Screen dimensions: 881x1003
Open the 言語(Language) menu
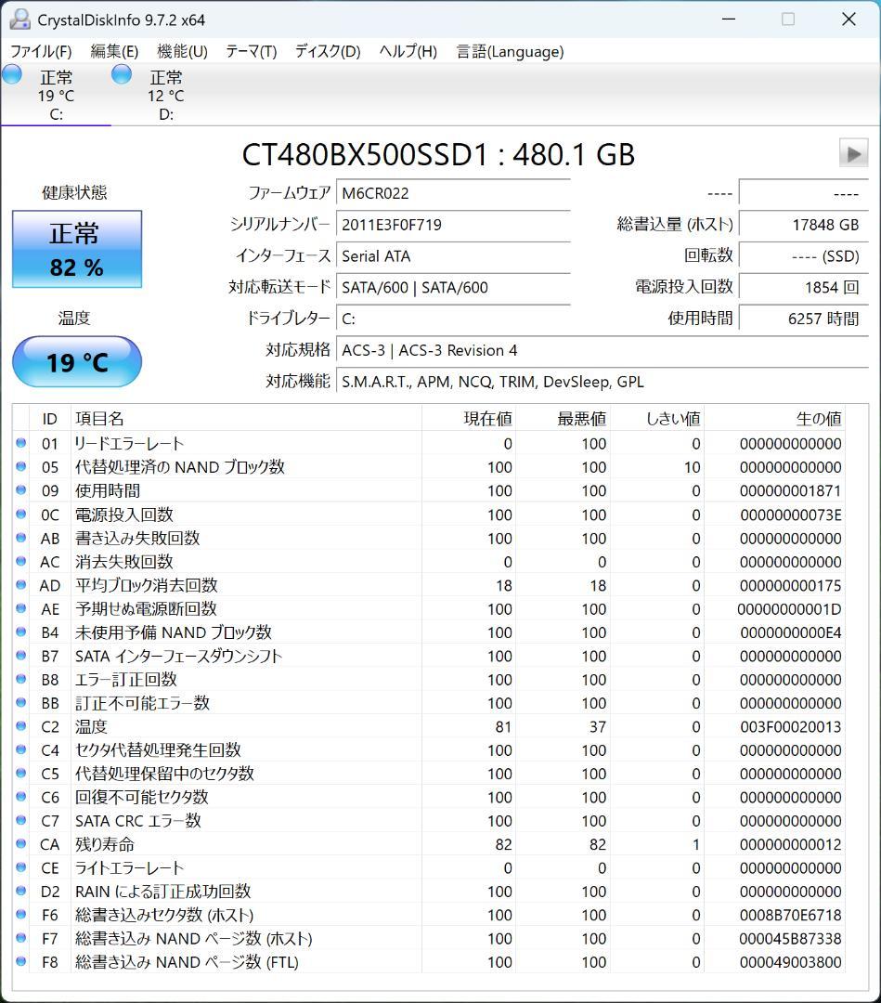tap(509, 52)
